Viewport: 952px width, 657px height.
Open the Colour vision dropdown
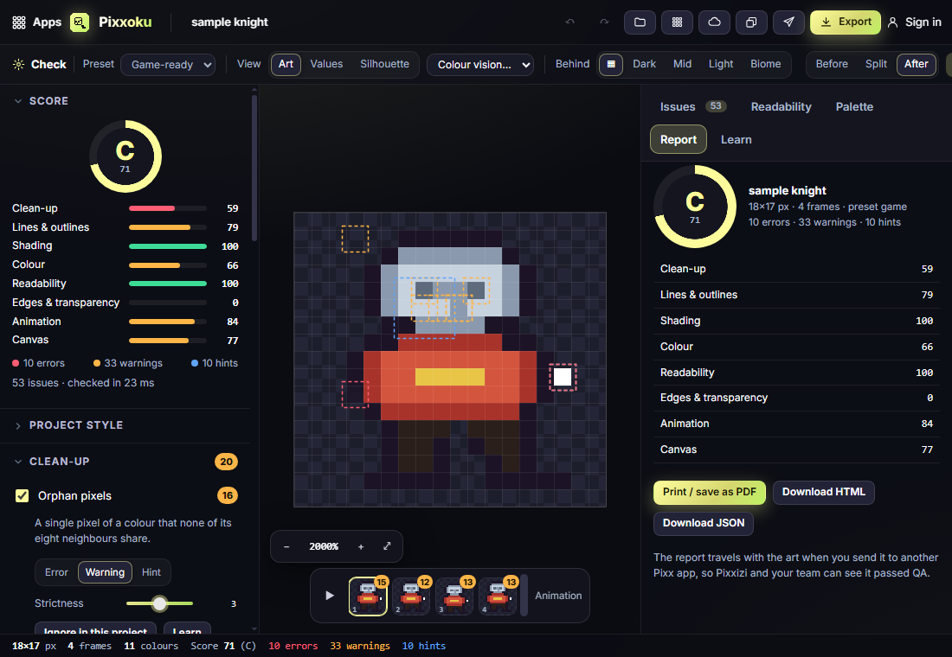coord(480,64)
